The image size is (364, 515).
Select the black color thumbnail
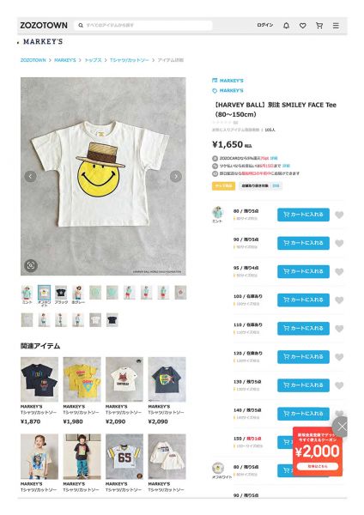pyautogui.click(x=61, y=294)
